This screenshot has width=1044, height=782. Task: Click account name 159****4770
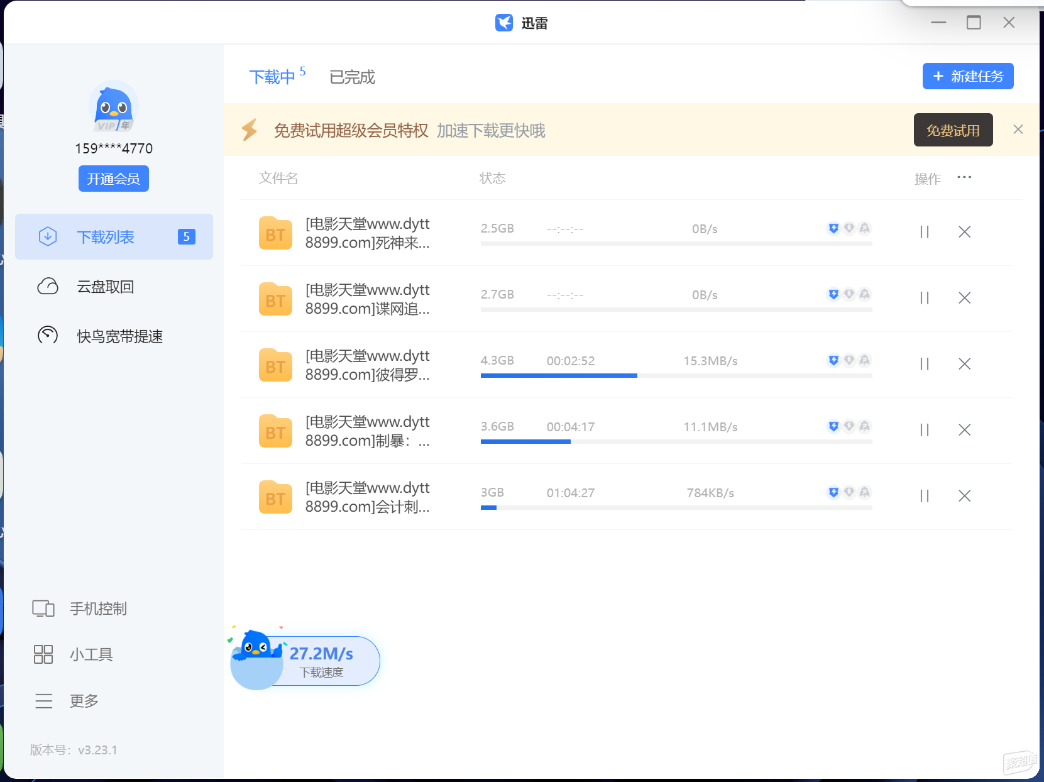coord(114,148)
